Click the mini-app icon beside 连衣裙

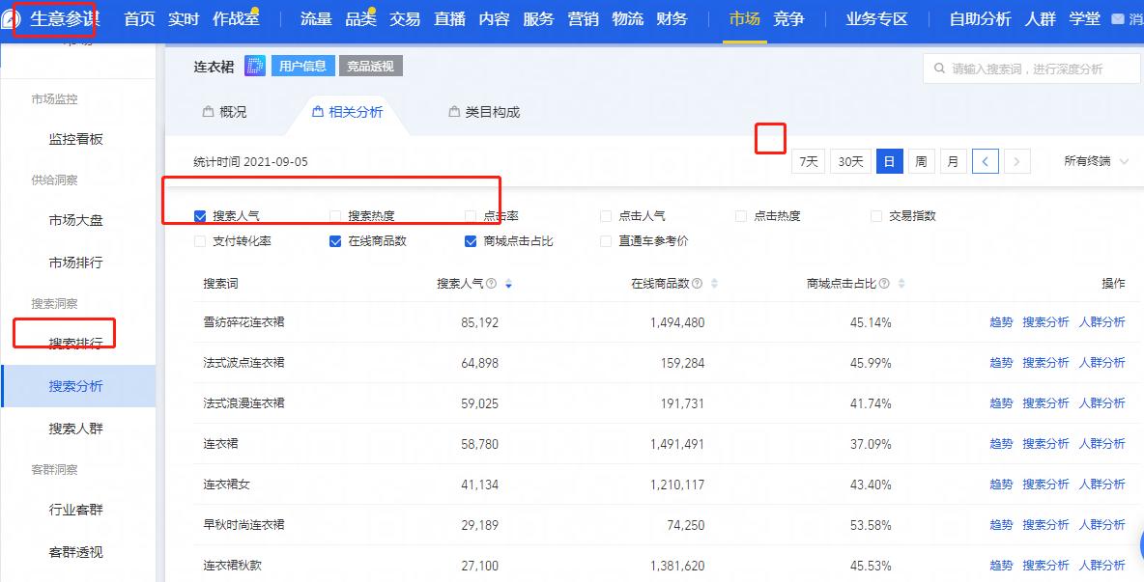tap(254, 65)
